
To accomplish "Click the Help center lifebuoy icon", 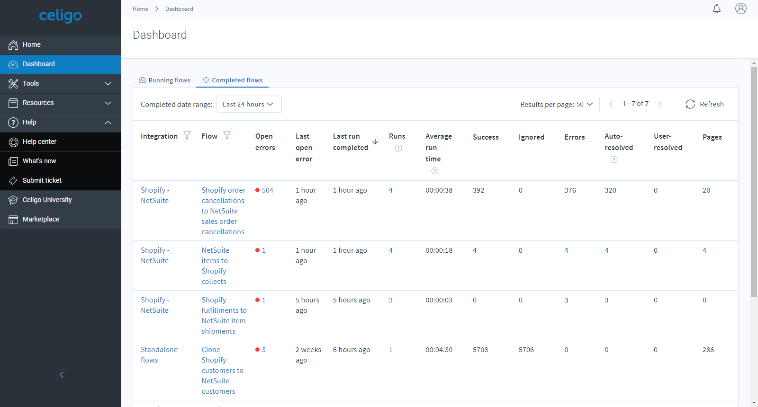I will tap(13, 142).
